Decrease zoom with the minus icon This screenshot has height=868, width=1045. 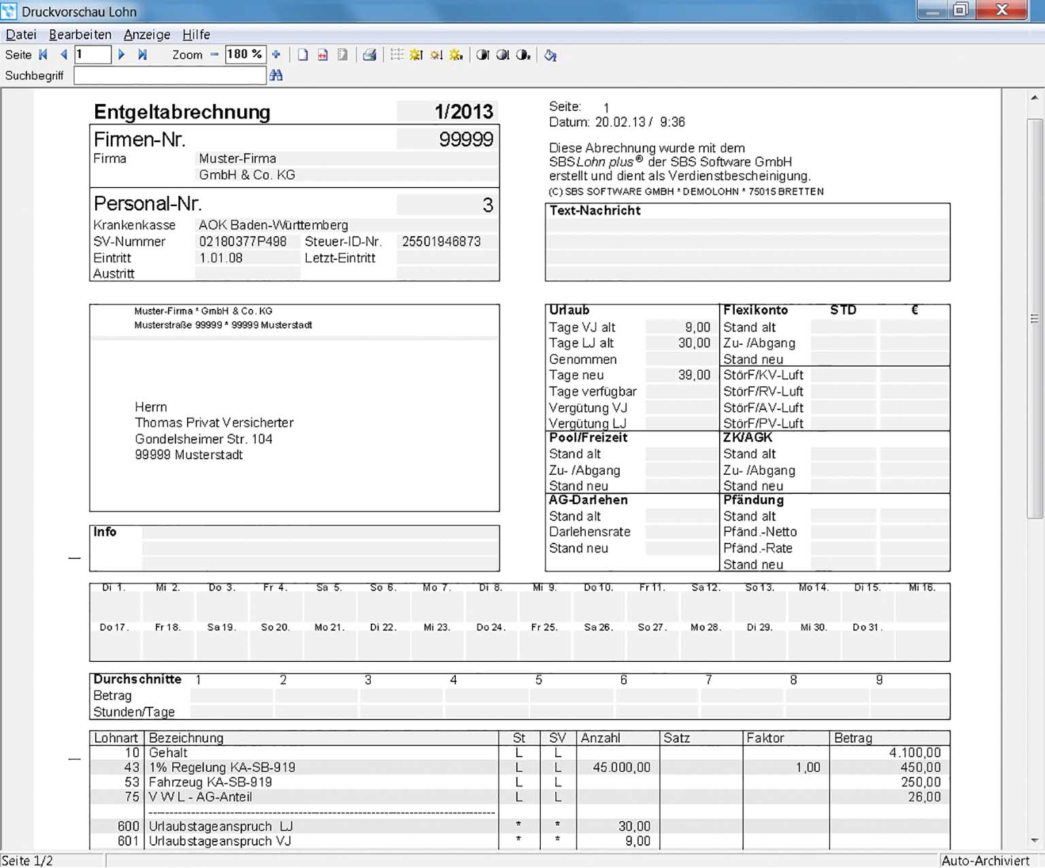[214, 55]
